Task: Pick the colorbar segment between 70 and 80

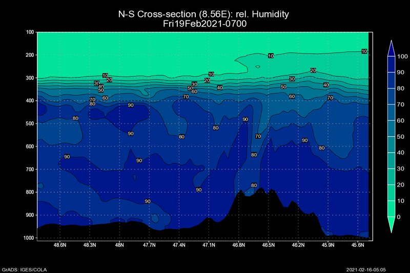Action: pos(391,96)
